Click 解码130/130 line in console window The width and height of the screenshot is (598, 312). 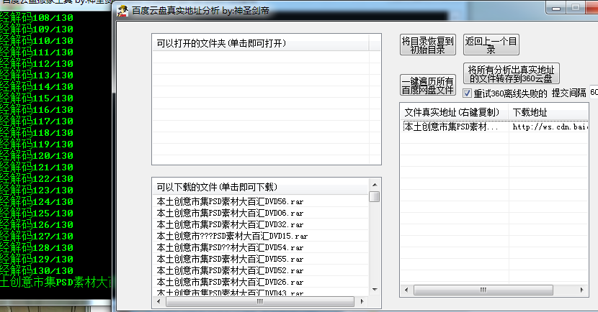37,271
